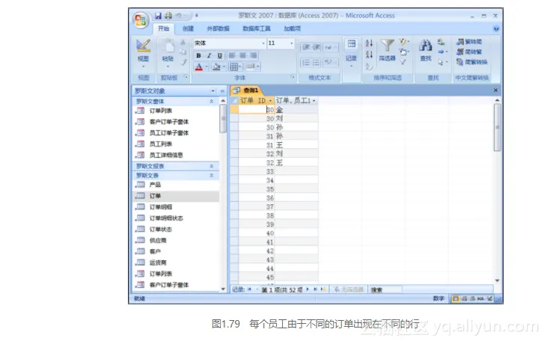Click the datasheet vertical scrollbar thumb
The image size is (547, 344).
pos(498,127)
